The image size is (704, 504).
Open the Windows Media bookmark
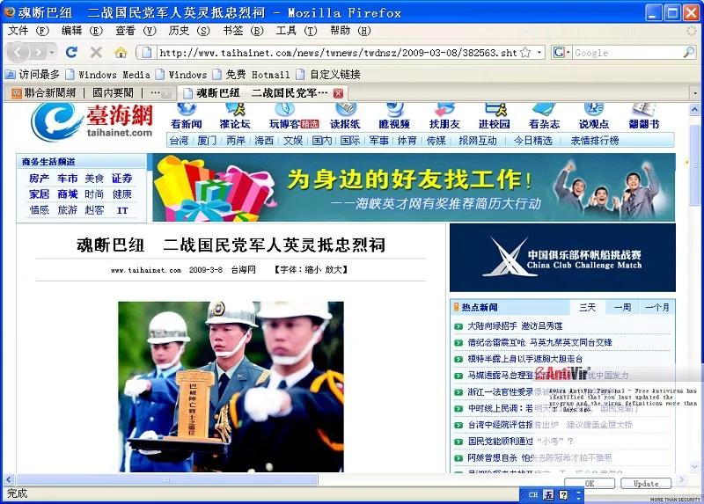[x=107, y=74]
